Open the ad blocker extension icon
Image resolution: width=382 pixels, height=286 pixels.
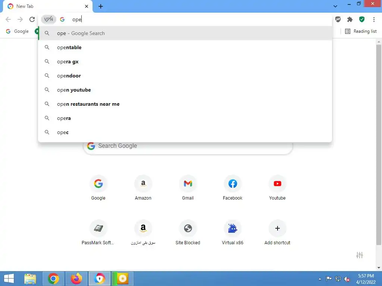click(x=338, y=19)
